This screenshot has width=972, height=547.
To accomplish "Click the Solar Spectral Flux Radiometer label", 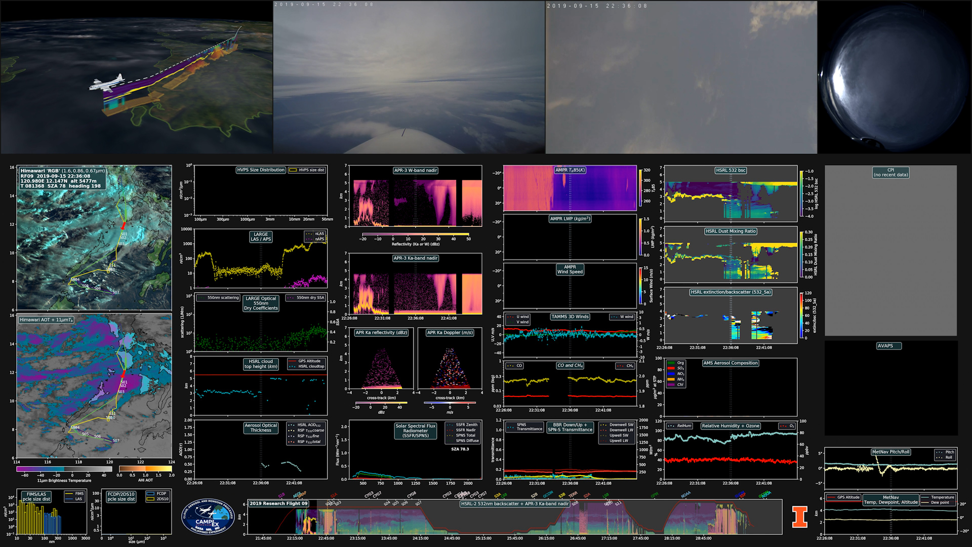I will tap(415, 431).
